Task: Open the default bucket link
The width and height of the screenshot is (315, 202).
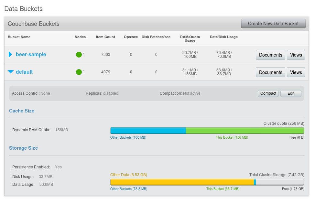Action: pos(24,72)
